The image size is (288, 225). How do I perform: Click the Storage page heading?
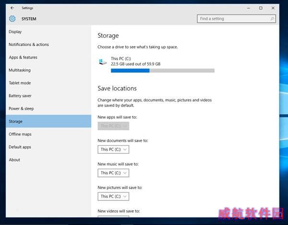tap(108, 36)
